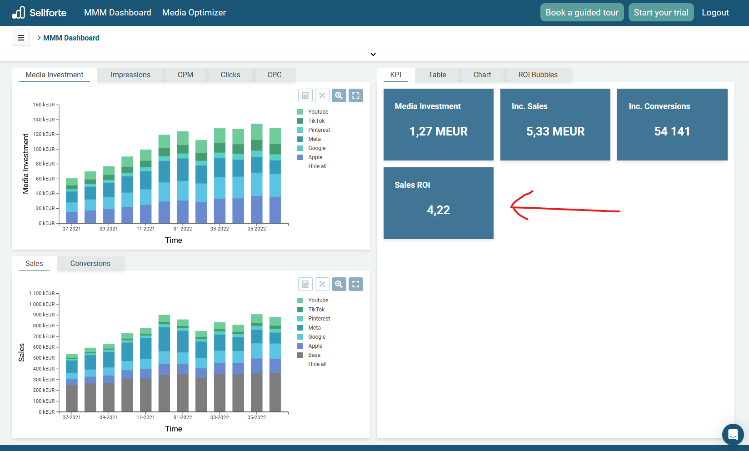Click the zoom magnifier on Media Investment chart
Image resolution: width=749 pixels, height=451 pixels.
tap(339, 95)
